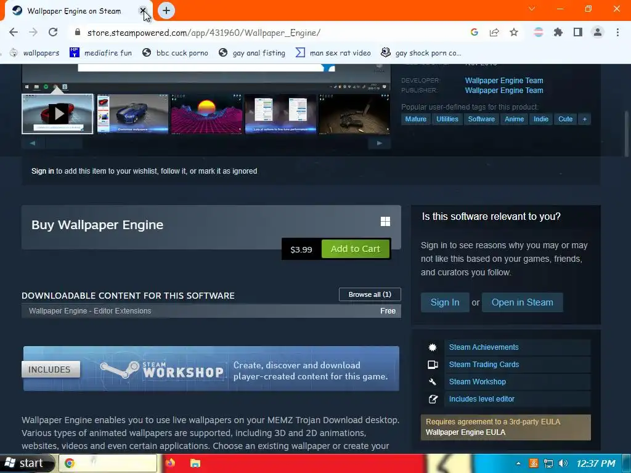
Task: Select the Anime tag
Action: click(x=515, y=119)
